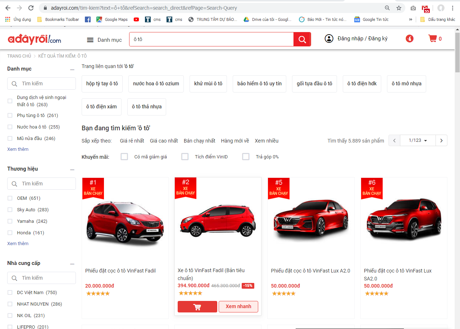Open the shopping cart icon

pyautogui.click(x=432, y=39)
